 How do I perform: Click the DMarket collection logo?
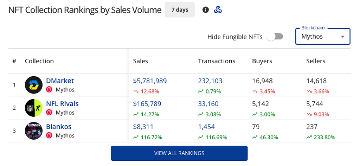click(34, 85)
